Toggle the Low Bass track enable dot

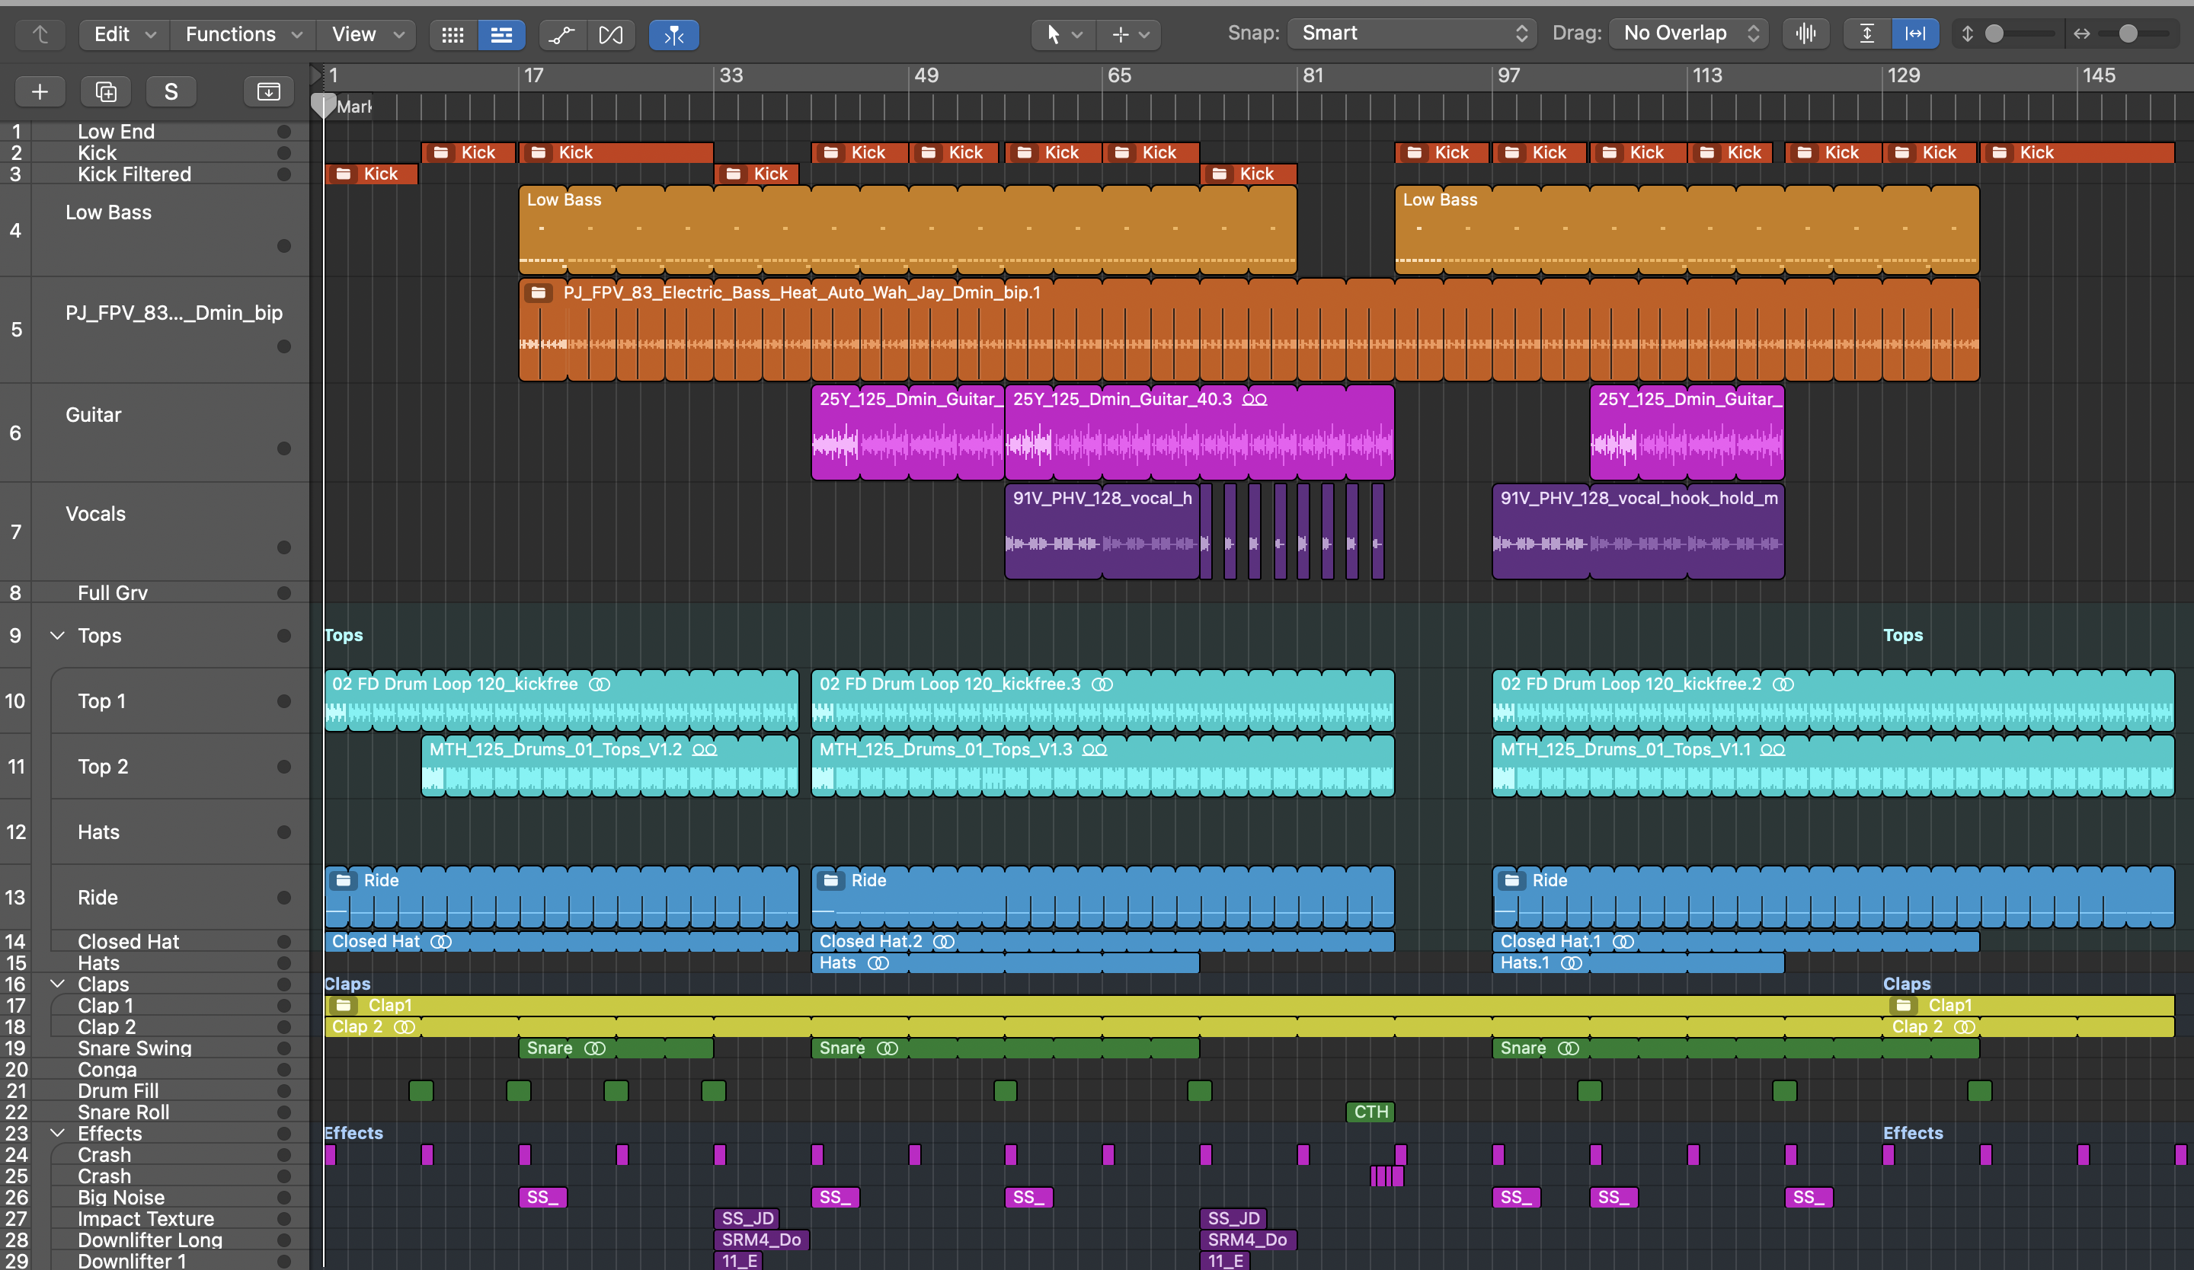coord(284,246)
